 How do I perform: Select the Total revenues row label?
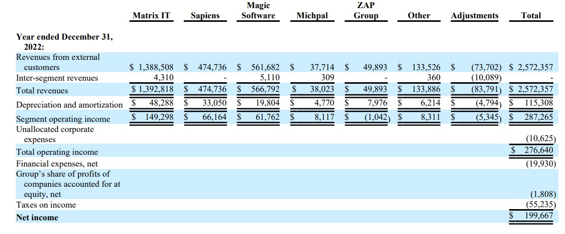coord(42,90)
